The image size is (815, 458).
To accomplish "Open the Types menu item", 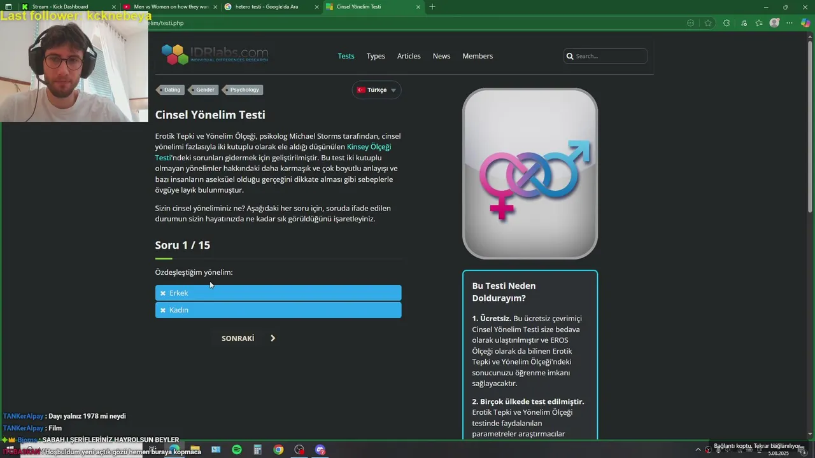I will (376, 56).
